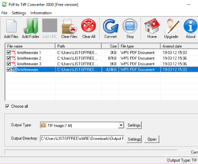Click the Upgrade person icon
This screenshot has width=198, height=164.
171,26
